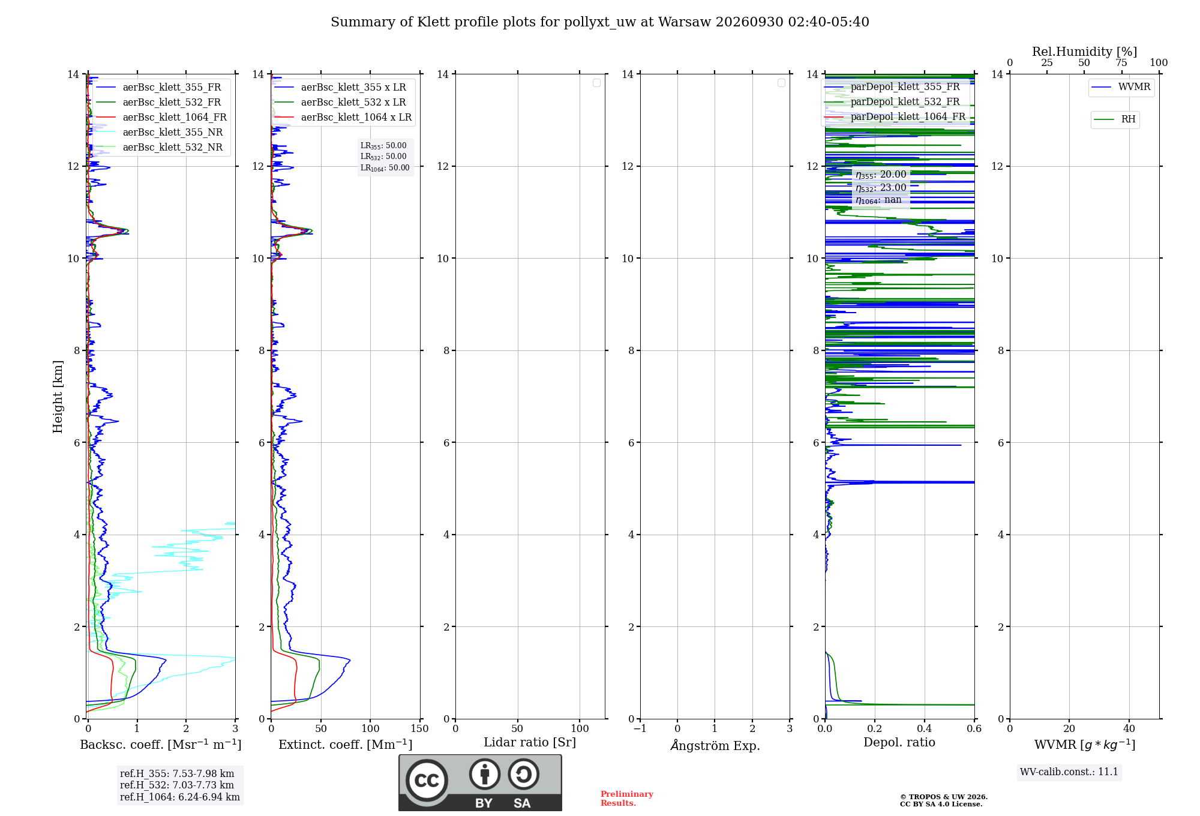The image size is (1200, 816).
Task: Click the Depol. ratio axis label
Action: (x=899, y=742)
